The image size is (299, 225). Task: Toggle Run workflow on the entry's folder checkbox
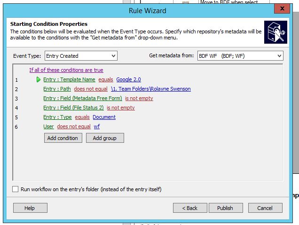[x=15, y=189]
